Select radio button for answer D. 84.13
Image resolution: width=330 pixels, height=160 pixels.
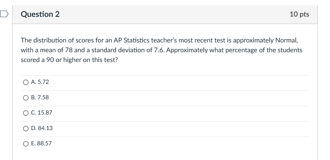pos(25,128)
